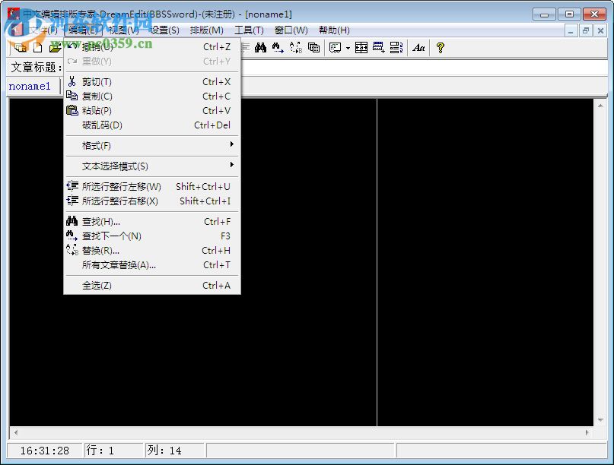Activate the Replace A-to-B toolbar icon

click(295, 47)
